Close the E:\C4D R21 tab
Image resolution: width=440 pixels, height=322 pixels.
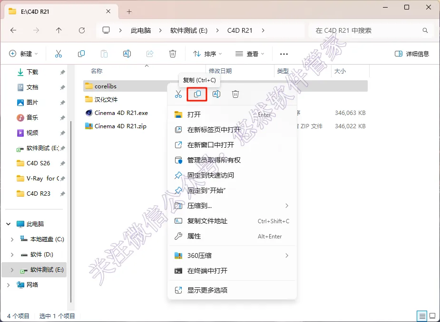[108, 11]
